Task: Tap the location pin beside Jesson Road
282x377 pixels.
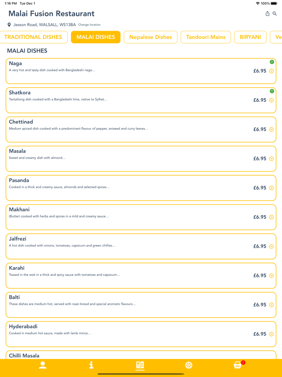Action: tap(9, 25)
